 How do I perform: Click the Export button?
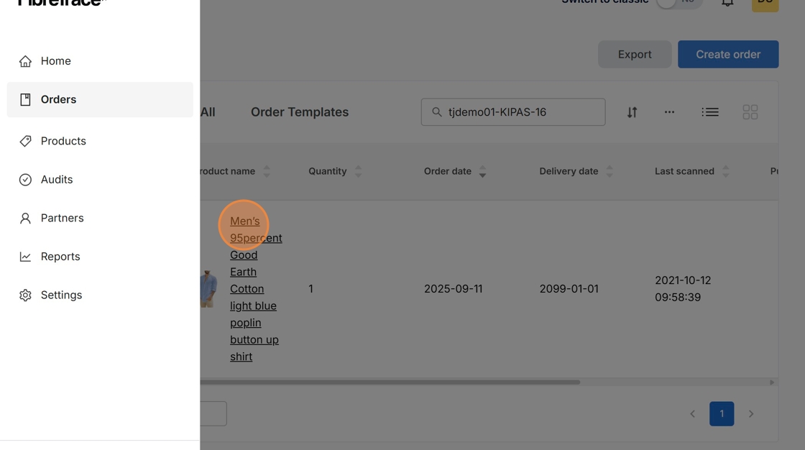(x=634, y=55)
